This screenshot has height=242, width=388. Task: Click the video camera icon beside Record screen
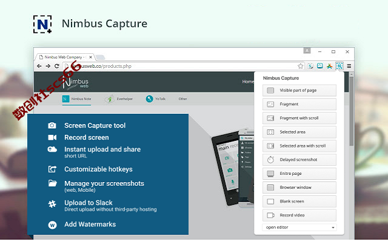coord(52,137)
